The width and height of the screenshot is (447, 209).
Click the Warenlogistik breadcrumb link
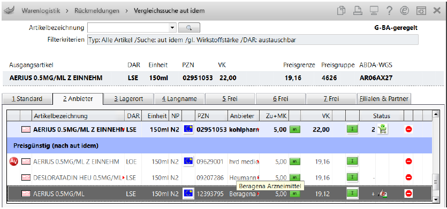[41, 11]
